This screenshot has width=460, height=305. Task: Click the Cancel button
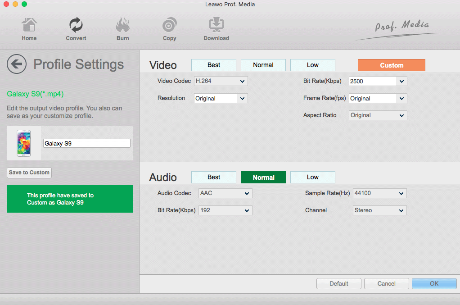[386, 283]
